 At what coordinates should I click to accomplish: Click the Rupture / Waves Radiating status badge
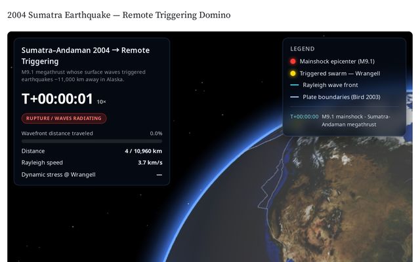[64, 119]
